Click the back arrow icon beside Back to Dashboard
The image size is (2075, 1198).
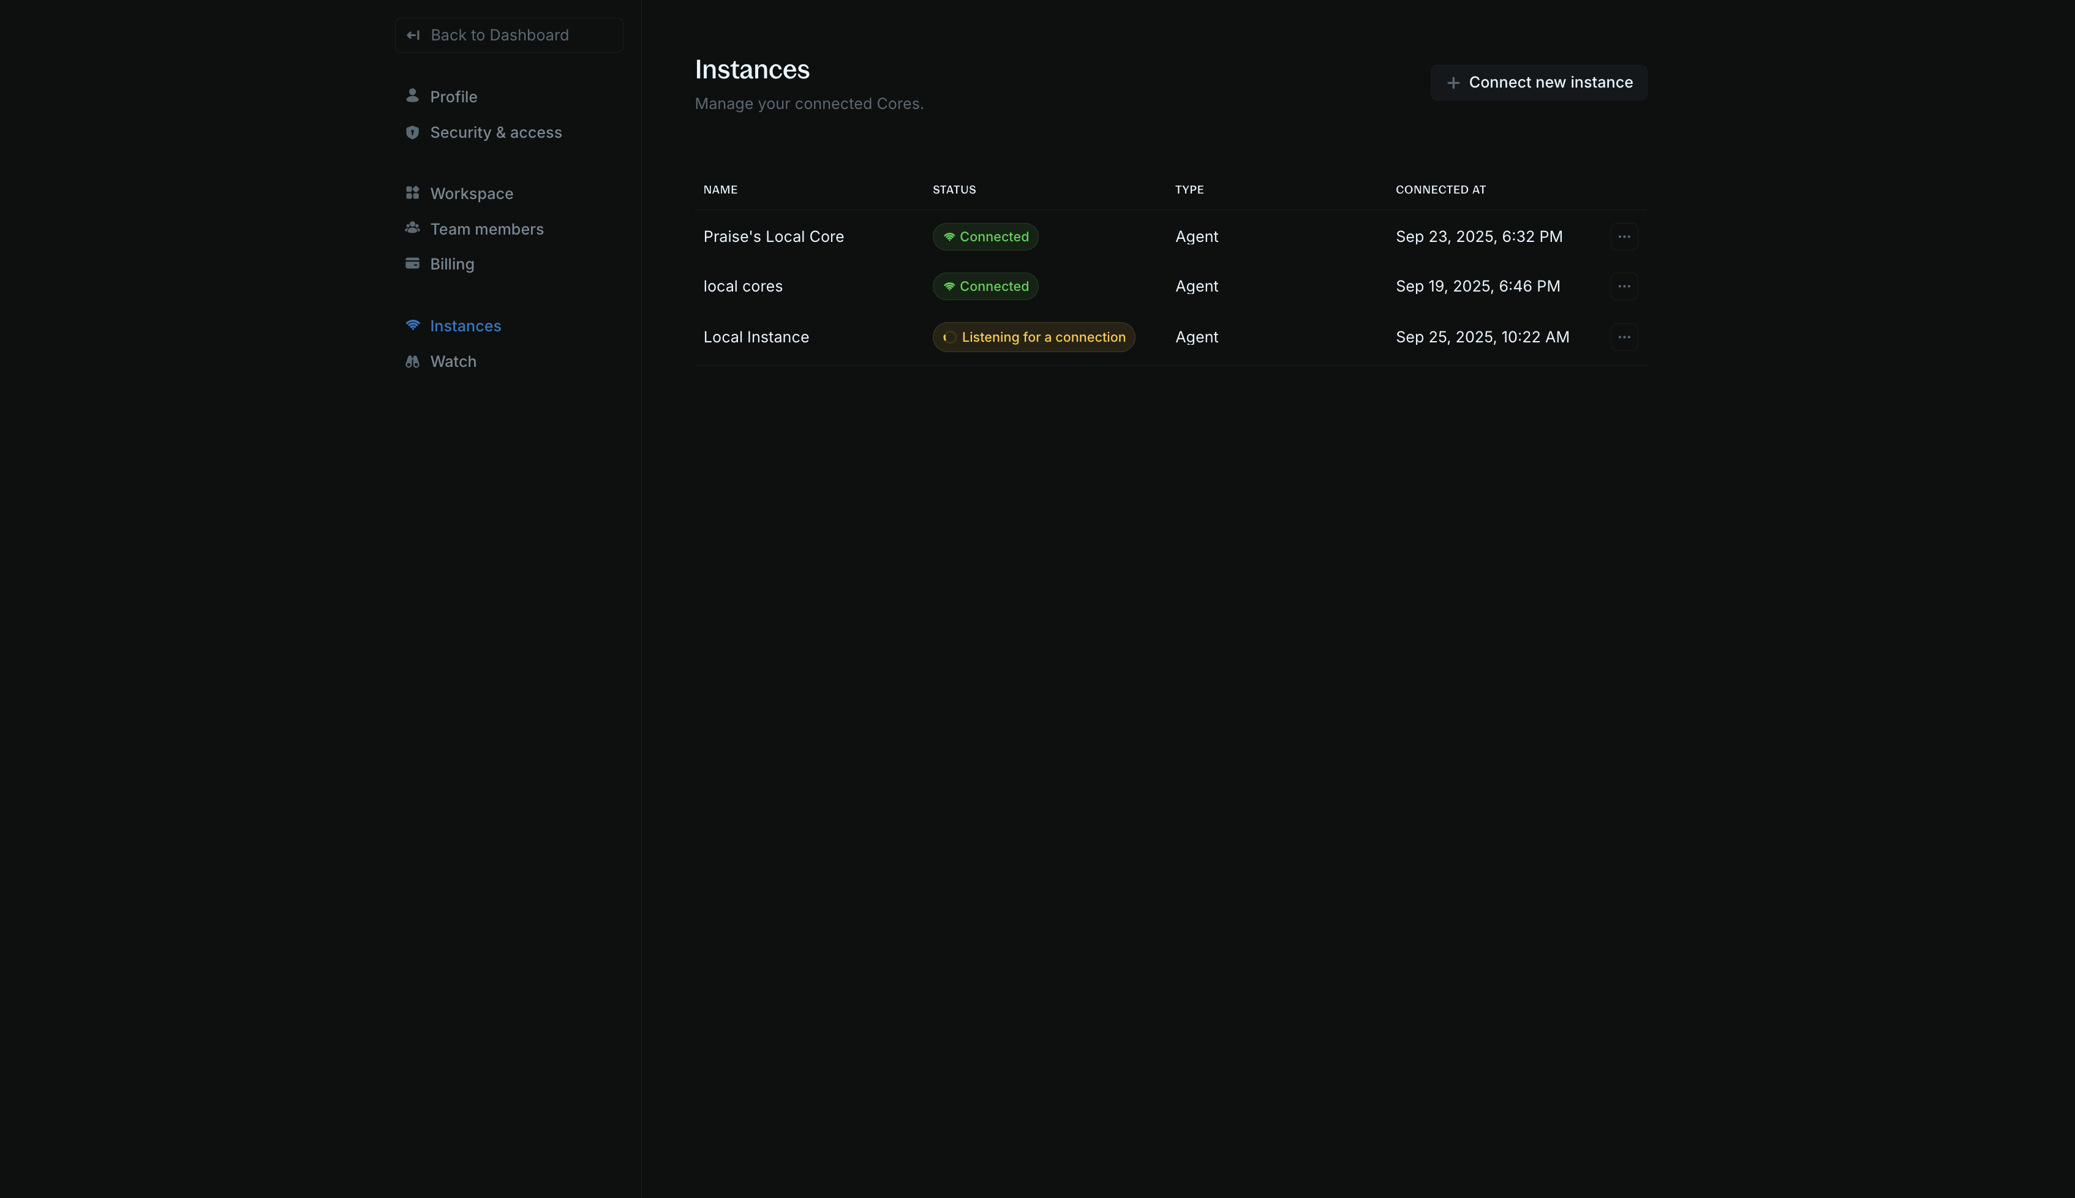[x=412, y=34]
